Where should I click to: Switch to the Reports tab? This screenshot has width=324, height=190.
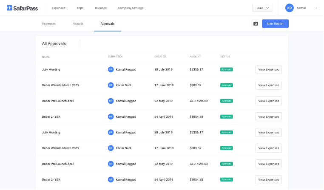(x=78, y=23)
